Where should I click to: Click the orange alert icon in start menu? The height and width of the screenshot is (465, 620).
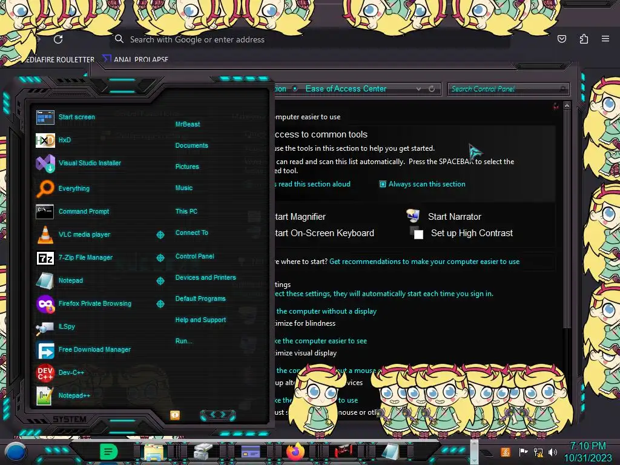click(175, 415)
